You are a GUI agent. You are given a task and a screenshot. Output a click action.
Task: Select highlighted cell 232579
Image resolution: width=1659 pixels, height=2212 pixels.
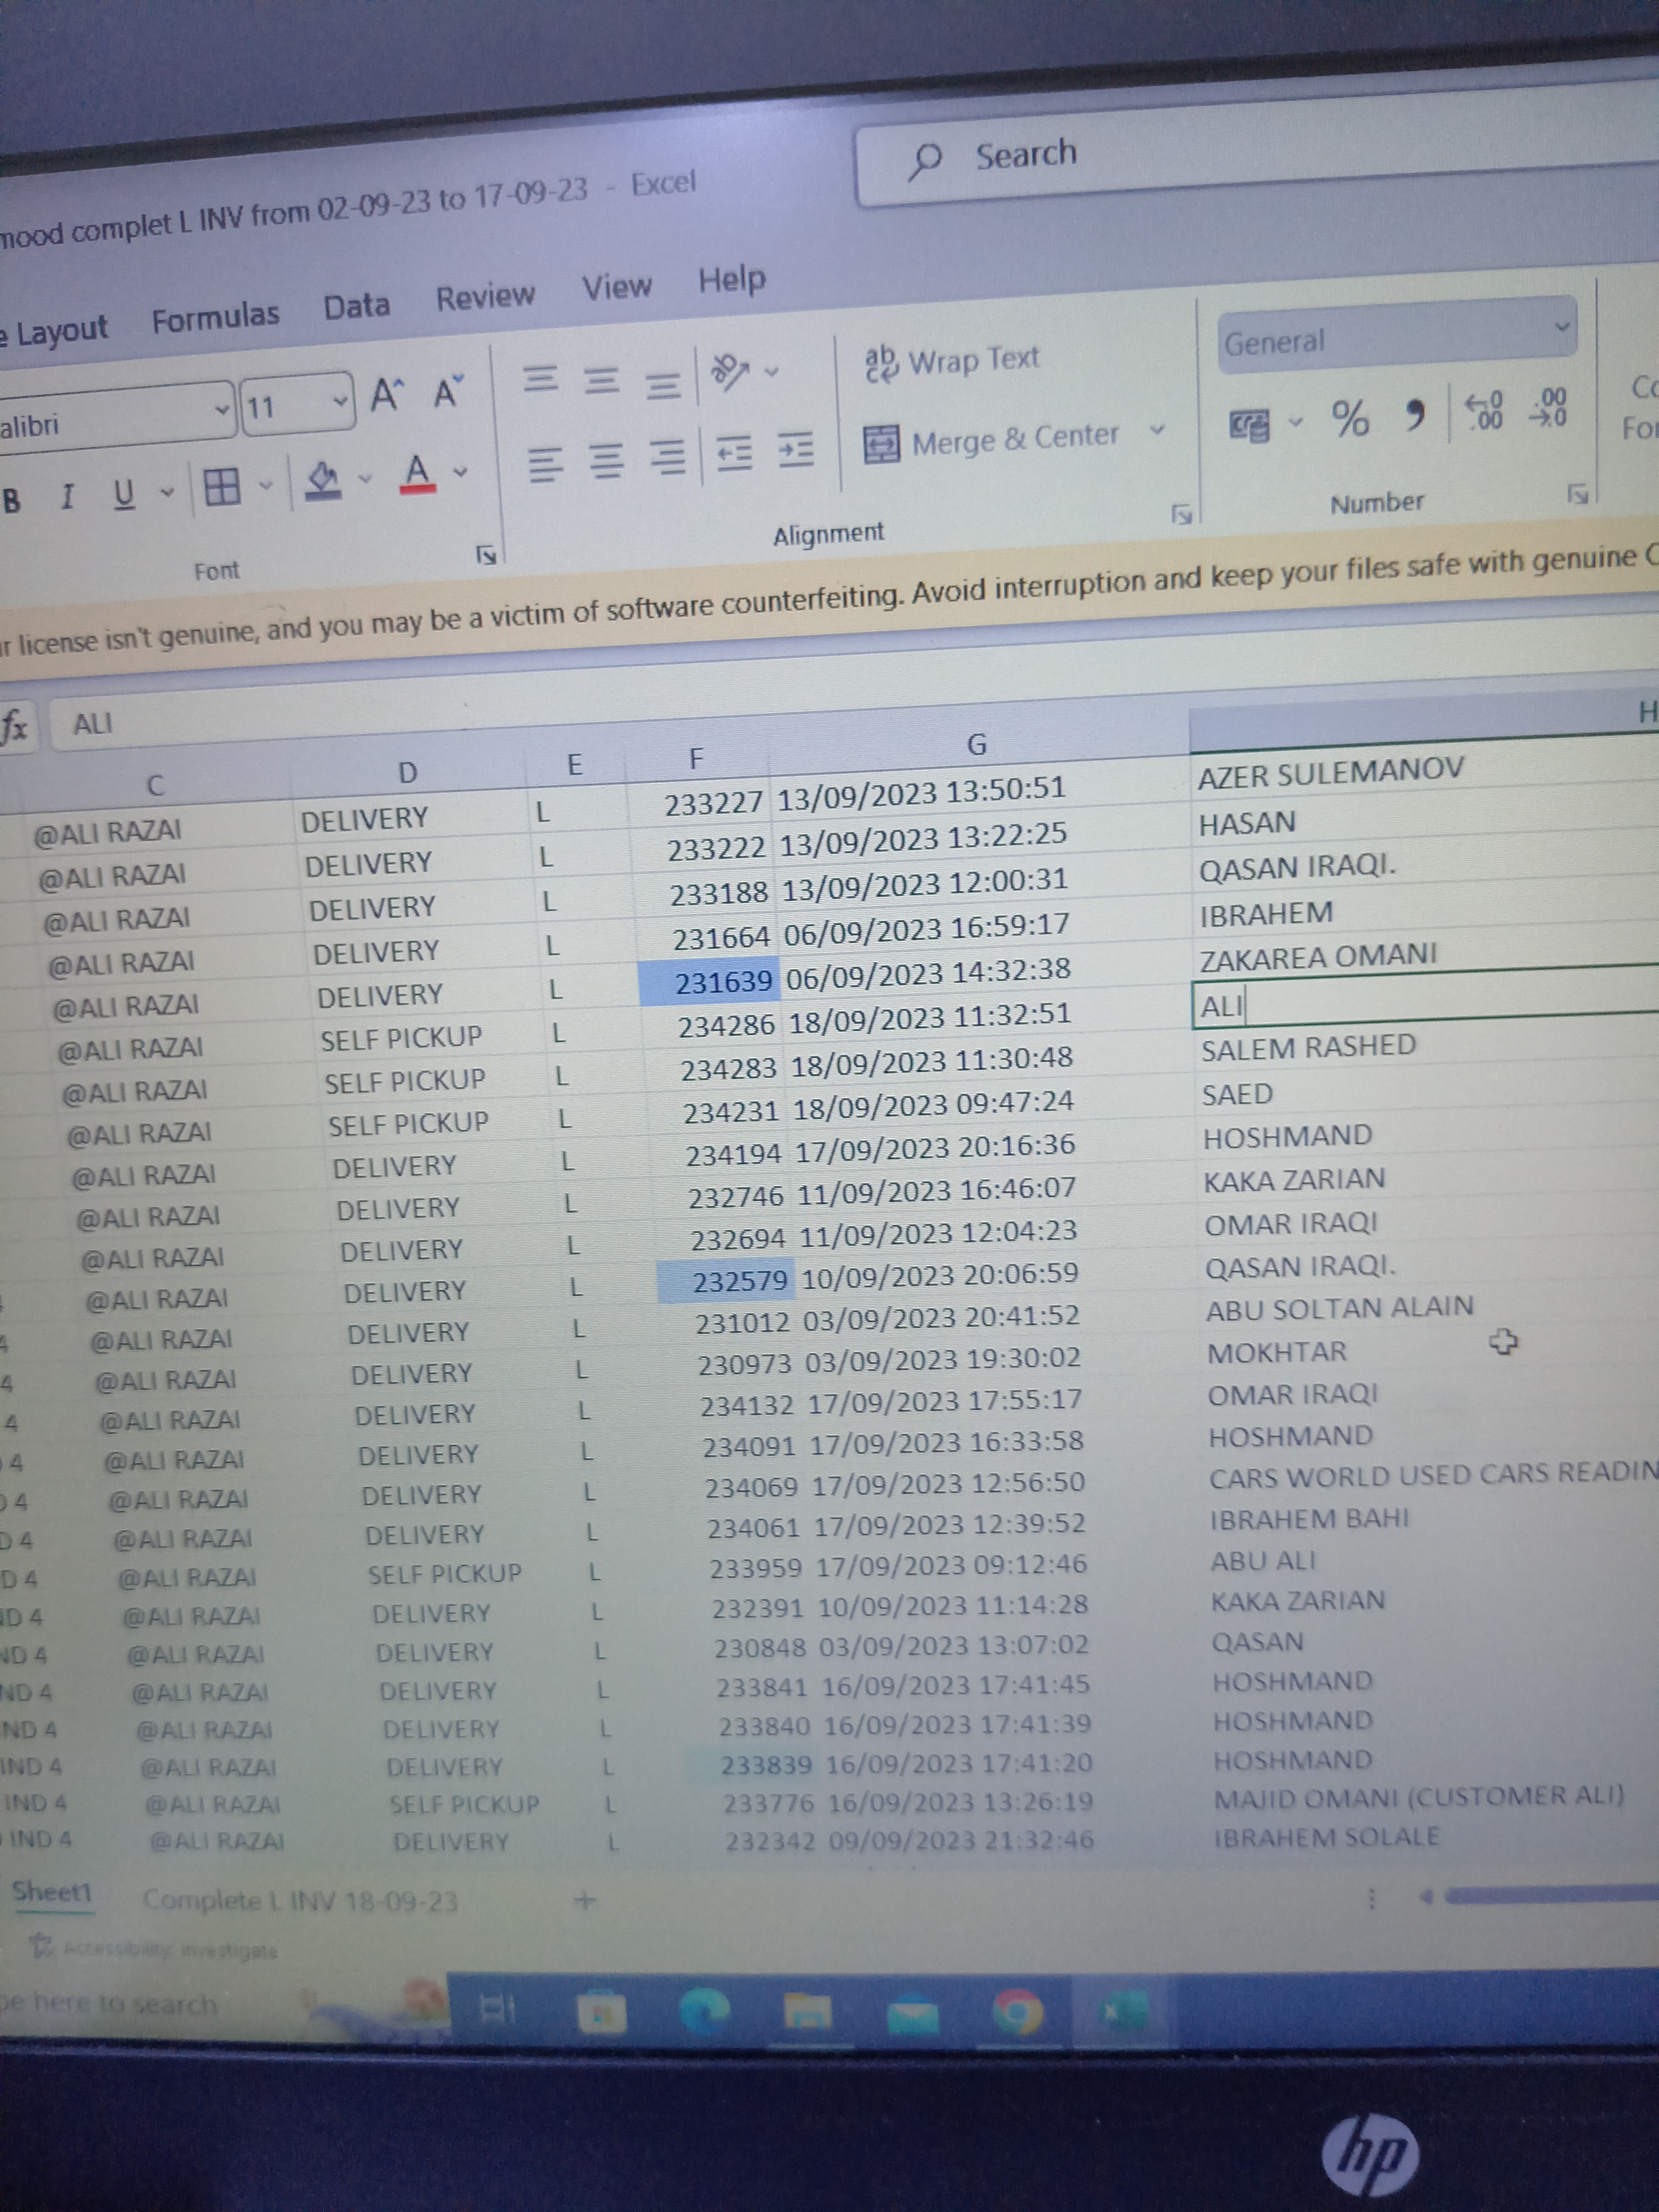click(726, 1280)
